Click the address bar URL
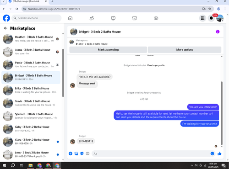This screenshot has height=169, width=229. tap(54, 9)
